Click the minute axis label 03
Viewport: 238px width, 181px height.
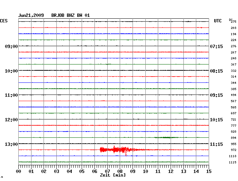[x=56, y=171]
